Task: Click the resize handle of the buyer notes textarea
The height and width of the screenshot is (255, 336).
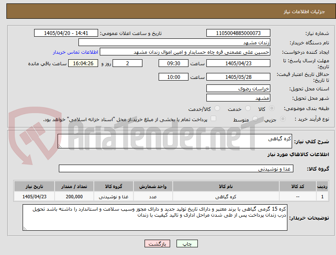Action: (x=25, y=229)
